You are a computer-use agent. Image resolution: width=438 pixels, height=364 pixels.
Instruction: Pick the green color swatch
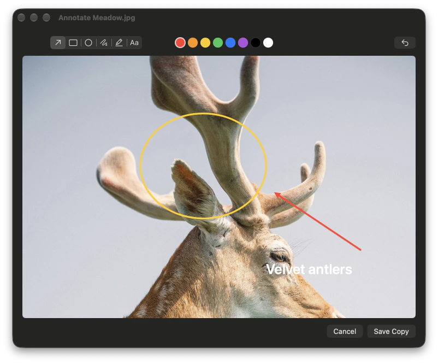(218, 43)
